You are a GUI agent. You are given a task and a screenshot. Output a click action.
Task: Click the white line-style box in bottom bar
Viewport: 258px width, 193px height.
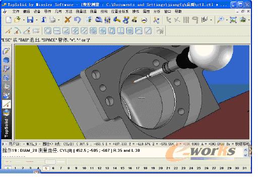[50, 162]
